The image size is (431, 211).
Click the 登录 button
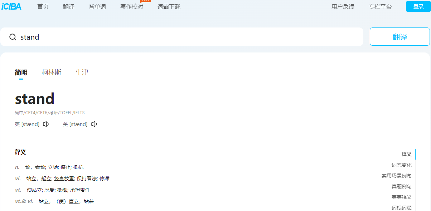(418, 6)
